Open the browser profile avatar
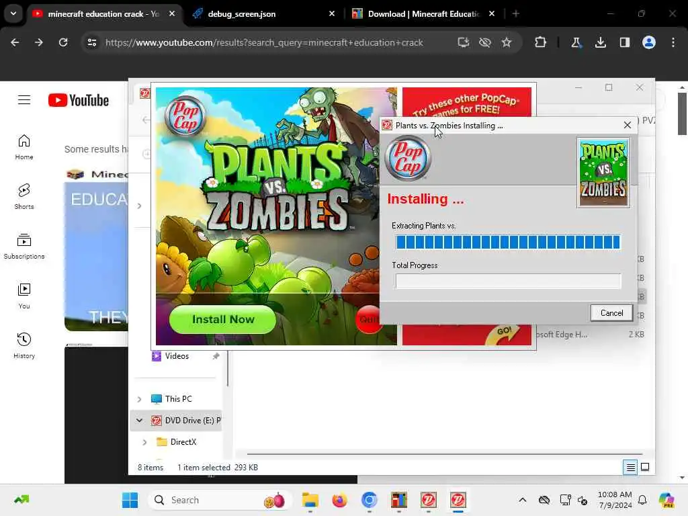688x516 pixels. click(x=649, y=42)
